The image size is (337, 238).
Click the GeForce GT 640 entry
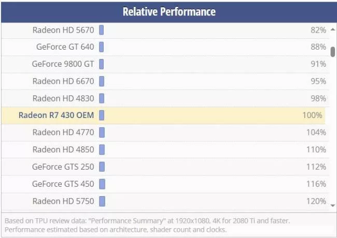65,47
